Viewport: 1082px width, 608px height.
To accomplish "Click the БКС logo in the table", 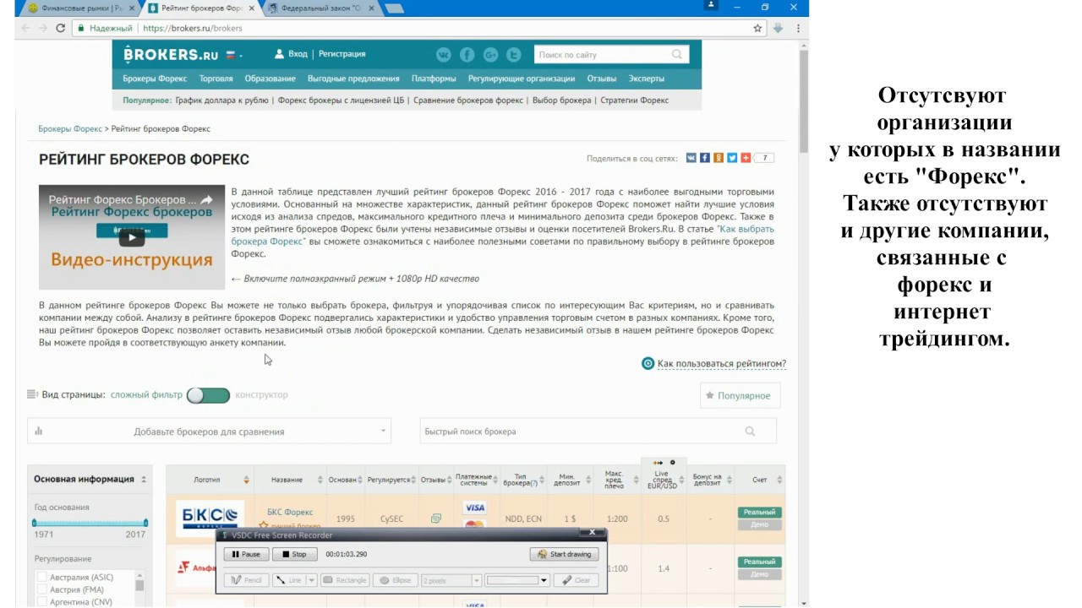I will point(210,518).
